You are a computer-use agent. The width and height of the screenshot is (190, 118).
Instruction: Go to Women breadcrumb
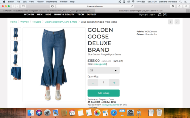(24, 22)
